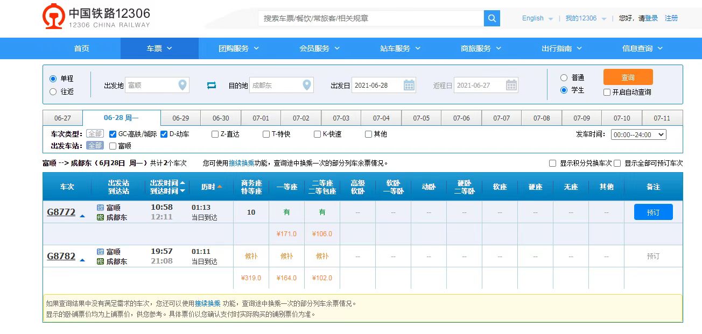This screenshot has width=702, height=334.
Task: Sort by duration using 历时 arrow
Action: tap(220, 187)
